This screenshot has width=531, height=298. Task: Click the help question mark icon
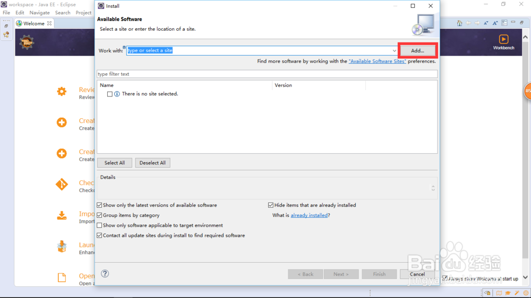click(x=105, y=274)
